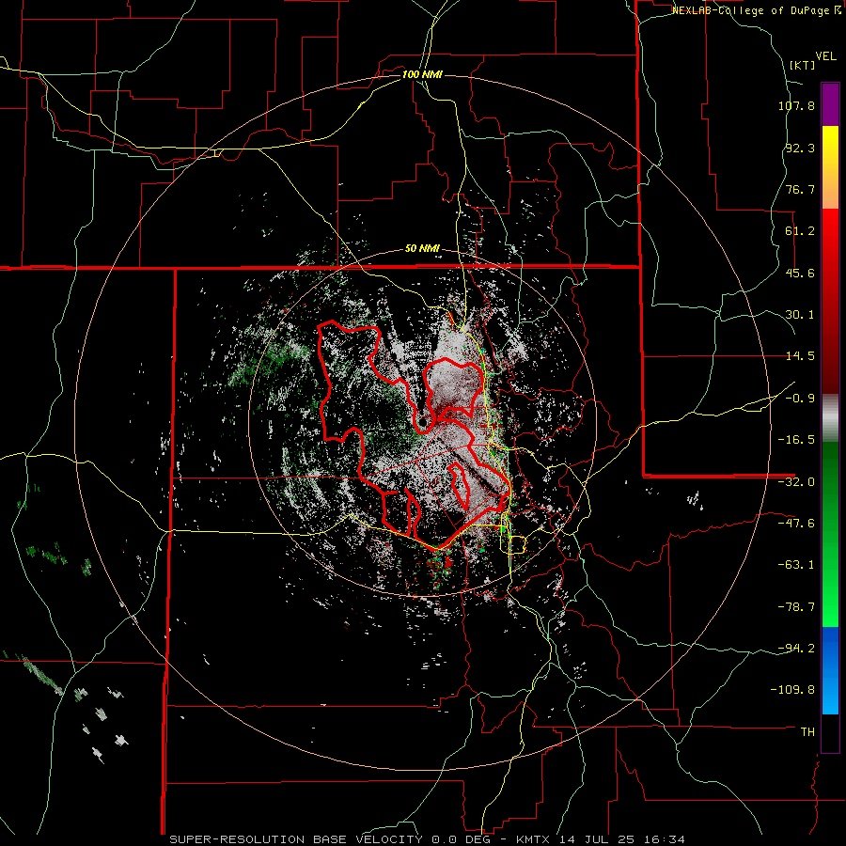Click the 14.5 scale value
Image resolution: width=846 pixels, height=846 pixels.
click(x=800, y=356)
